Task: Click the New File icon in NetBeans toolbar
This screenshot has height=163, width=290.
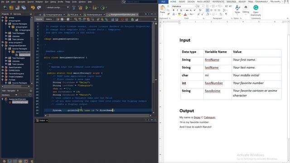Action: (x=5, y=8)
